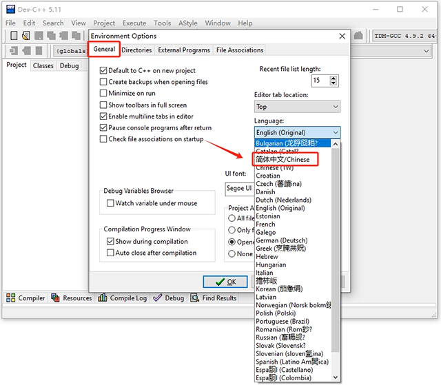Open the Editor tab location dropdown
Viewport: 441px width, 385px height.
pyautogui.click(x=297, y=107)
